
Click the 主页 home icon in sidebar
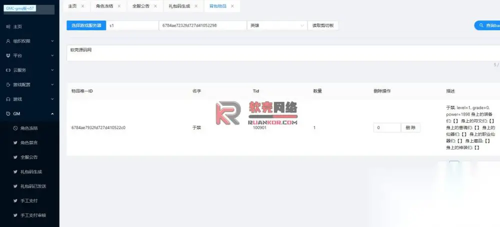click(8, 27)
